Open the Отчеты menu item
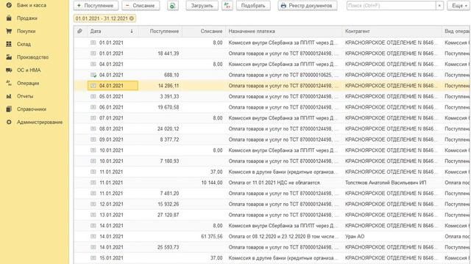The image size is (471, 264). click(x=25, y=96)
